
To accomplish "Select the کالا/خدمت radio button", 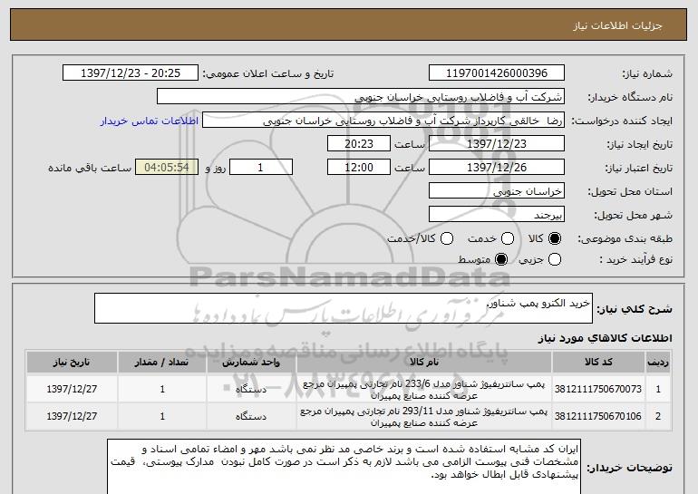I will pyautogui.click(x=447, y=239).
